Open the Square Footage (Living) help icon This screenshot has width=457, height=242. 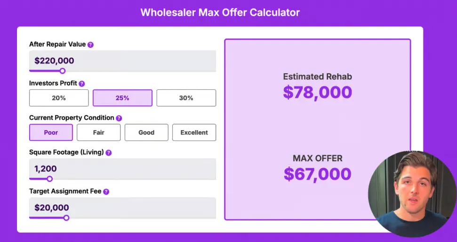pyautogui.click(x=108, y=153)
